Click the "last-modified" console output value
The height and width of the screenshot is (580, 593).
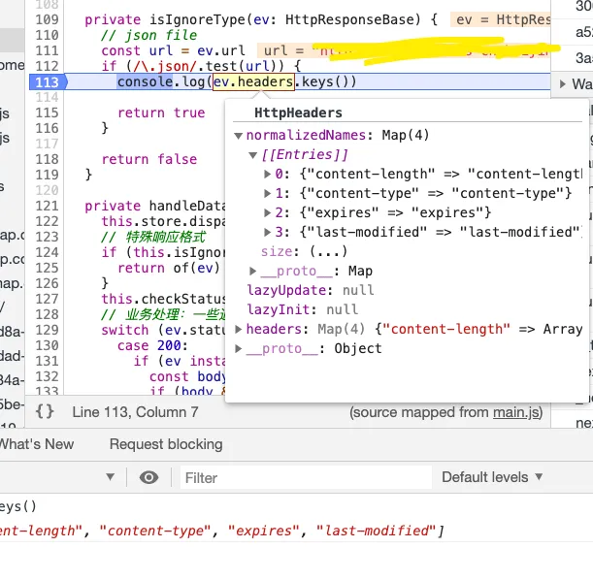[376, 531]
